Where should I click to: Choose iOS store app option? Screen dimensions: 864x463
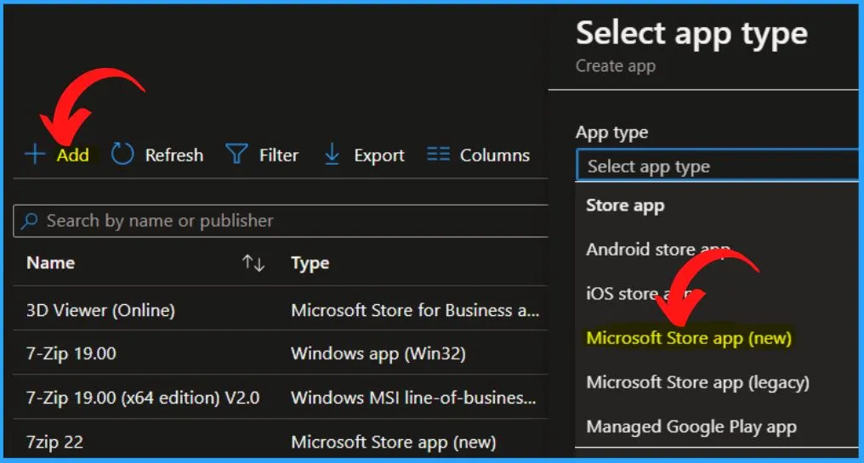[x=639, y=294]
